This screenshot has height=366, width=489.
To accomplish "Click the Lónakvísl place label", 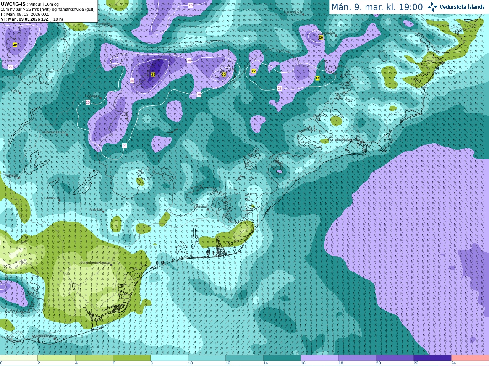I will coord(52,198).
